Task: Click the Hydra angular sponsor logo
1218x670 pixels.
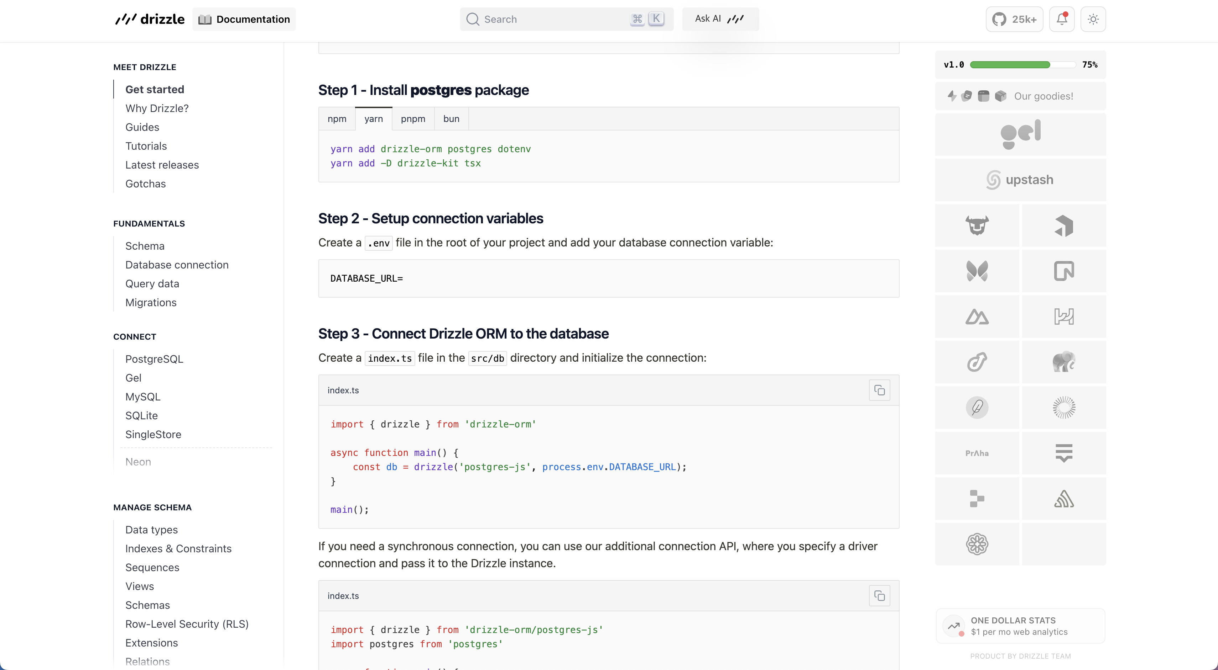Action: pyautogui.click(x=1064, y=317)
